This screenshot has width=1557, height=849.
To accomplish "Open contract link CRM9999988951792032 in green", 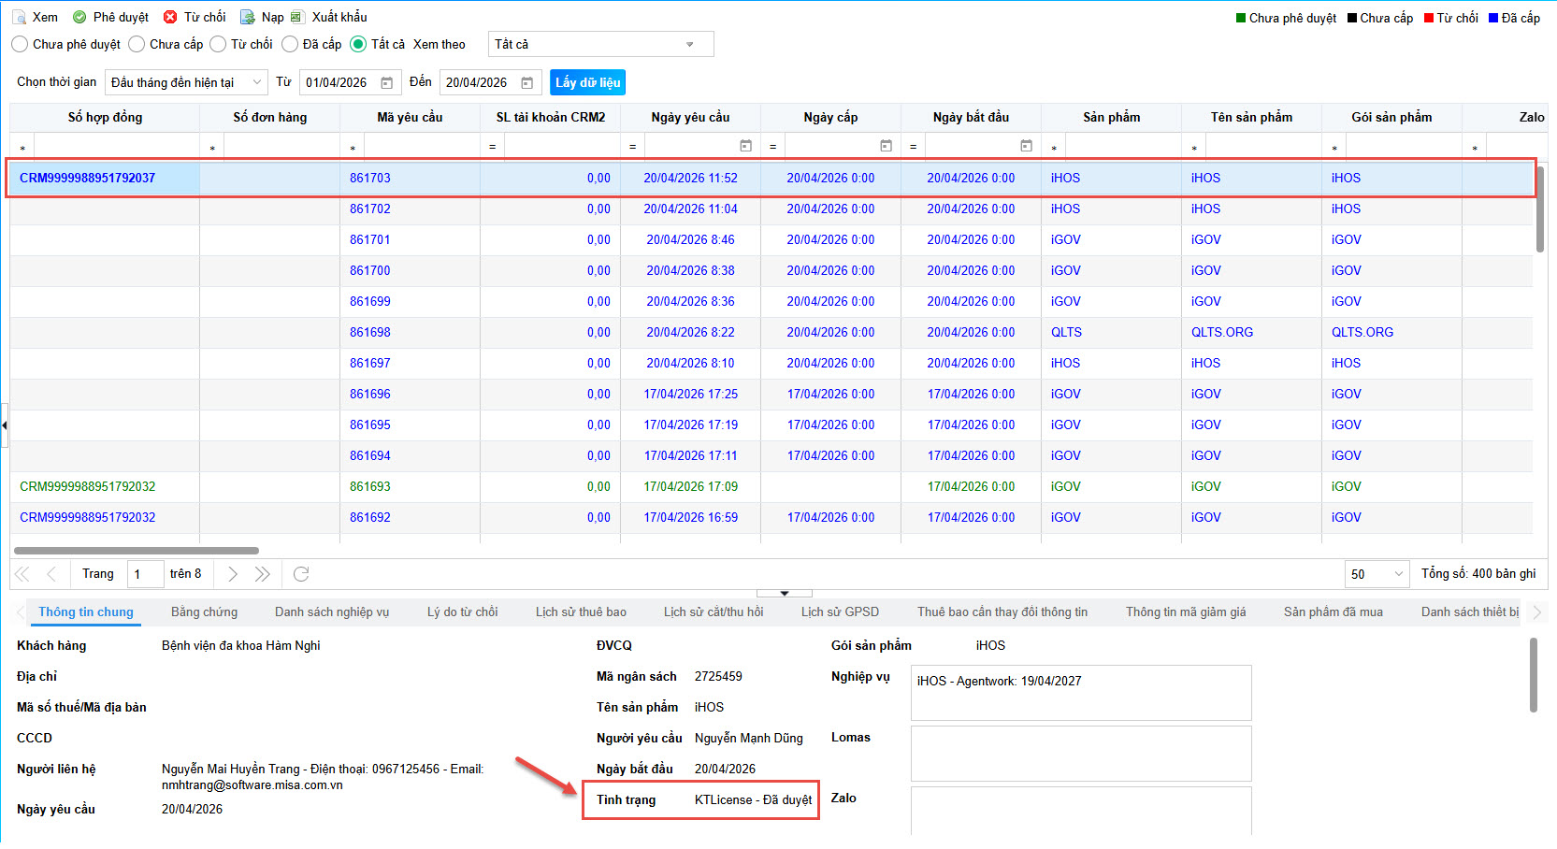I will (x=88, y=486).
